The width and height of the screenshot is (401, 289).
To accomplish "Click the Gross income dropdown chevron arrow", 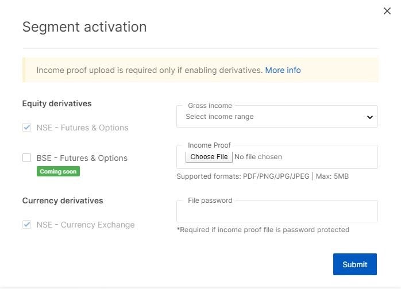I will 369,117.
